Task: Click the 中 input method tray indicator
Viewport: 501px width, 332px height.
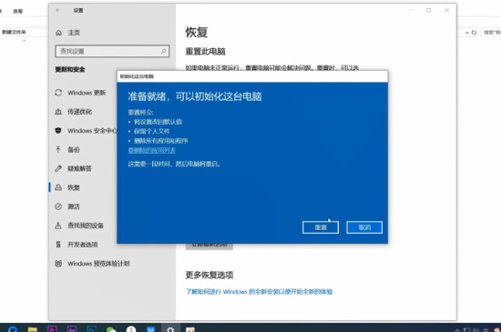Action: coord(486,330)
